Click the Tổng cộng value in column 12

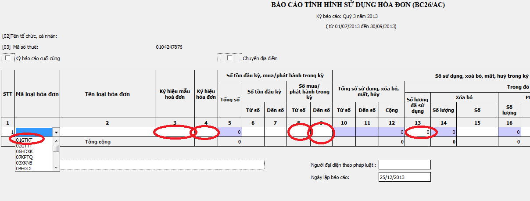[391, 141]
